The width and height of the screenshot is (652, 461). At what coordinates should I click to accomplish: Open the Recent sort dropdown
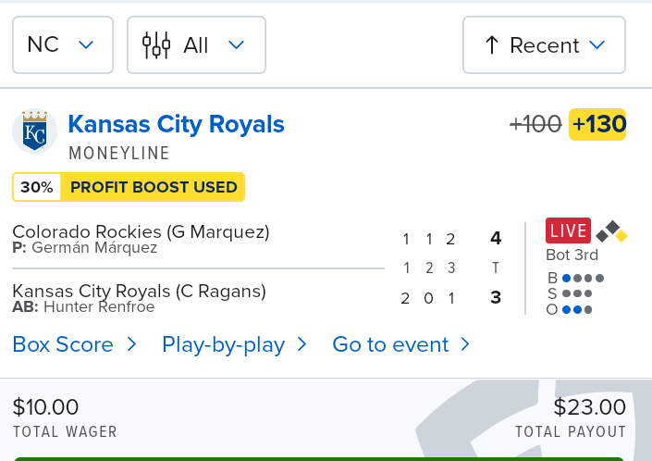click(x=544, y=45)
